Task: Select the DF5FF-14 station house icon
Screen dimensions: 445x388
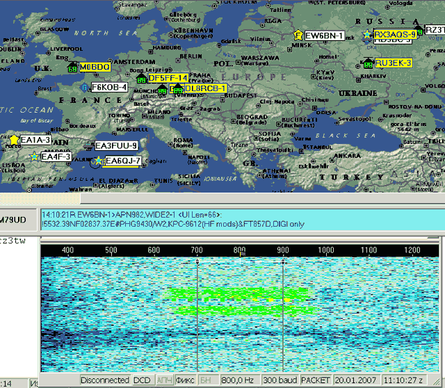Action: pos(141,79)
